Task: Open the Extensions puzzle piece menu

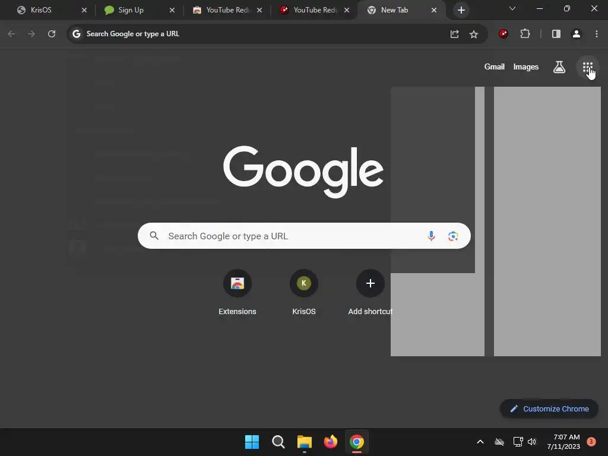Action: click(525, 34)
